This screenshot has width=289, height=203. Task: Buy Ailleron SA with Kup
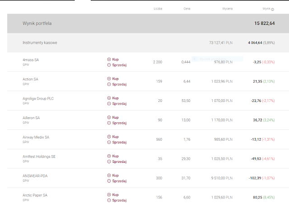[115, 117]
